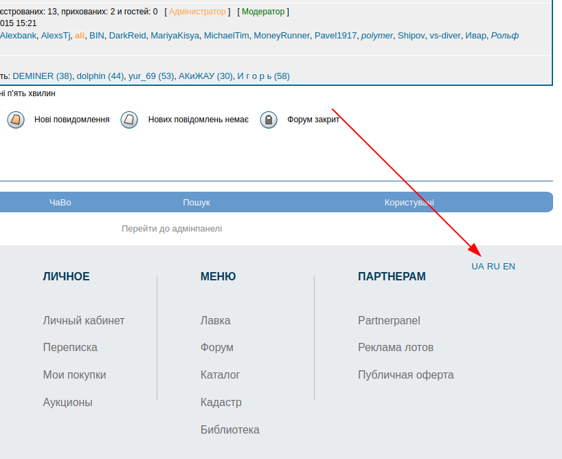The height and width of the screenshot is (459, 562).
Task: Open user profile MoneyRunner
Action: [282, 36]
